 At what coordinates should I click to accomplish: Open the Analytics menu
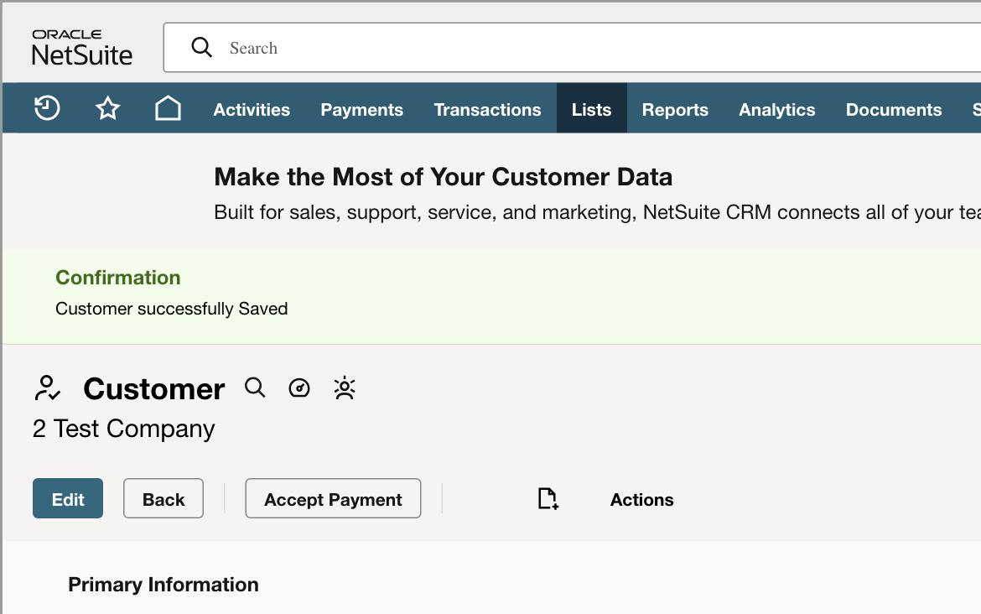(x=777, y=110)
